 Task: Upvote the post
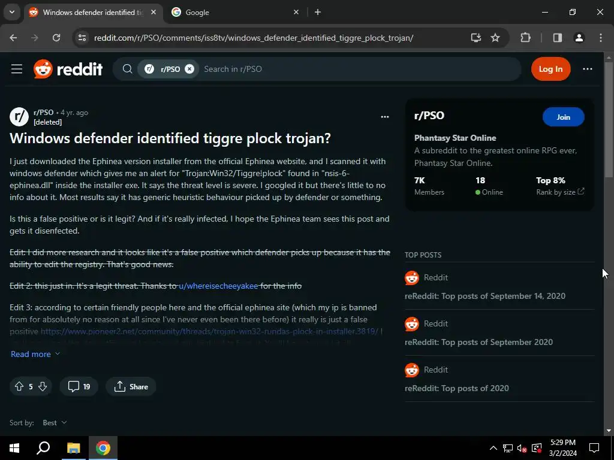point(19,387)
